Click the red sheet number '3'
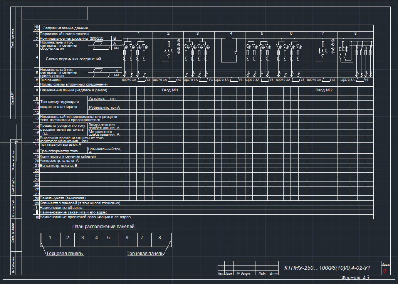This screenshot has height=284, width=398. [384, 271]
